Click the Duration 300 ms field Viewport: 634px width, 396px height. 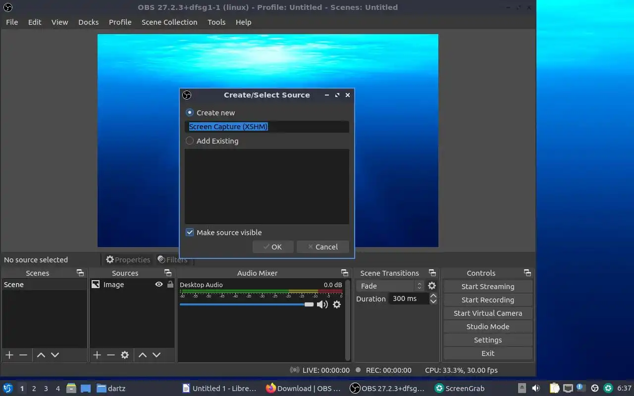[x=409, y=298]
